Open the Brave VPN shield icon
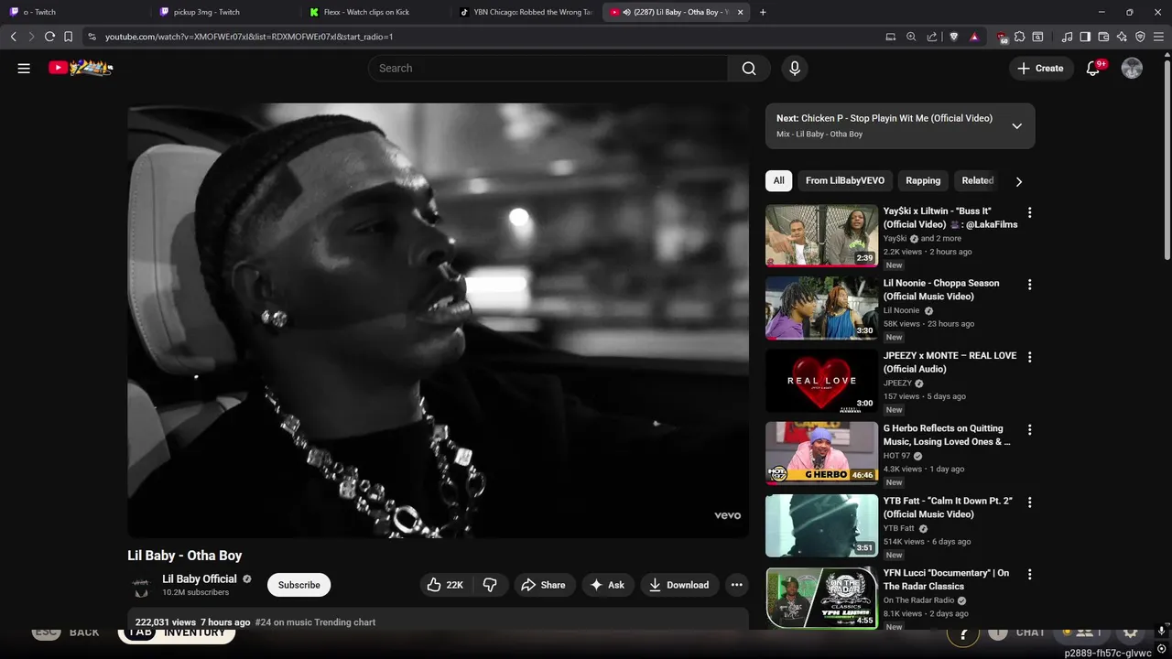1172x659 pixels. click(x=1140, y=37)
